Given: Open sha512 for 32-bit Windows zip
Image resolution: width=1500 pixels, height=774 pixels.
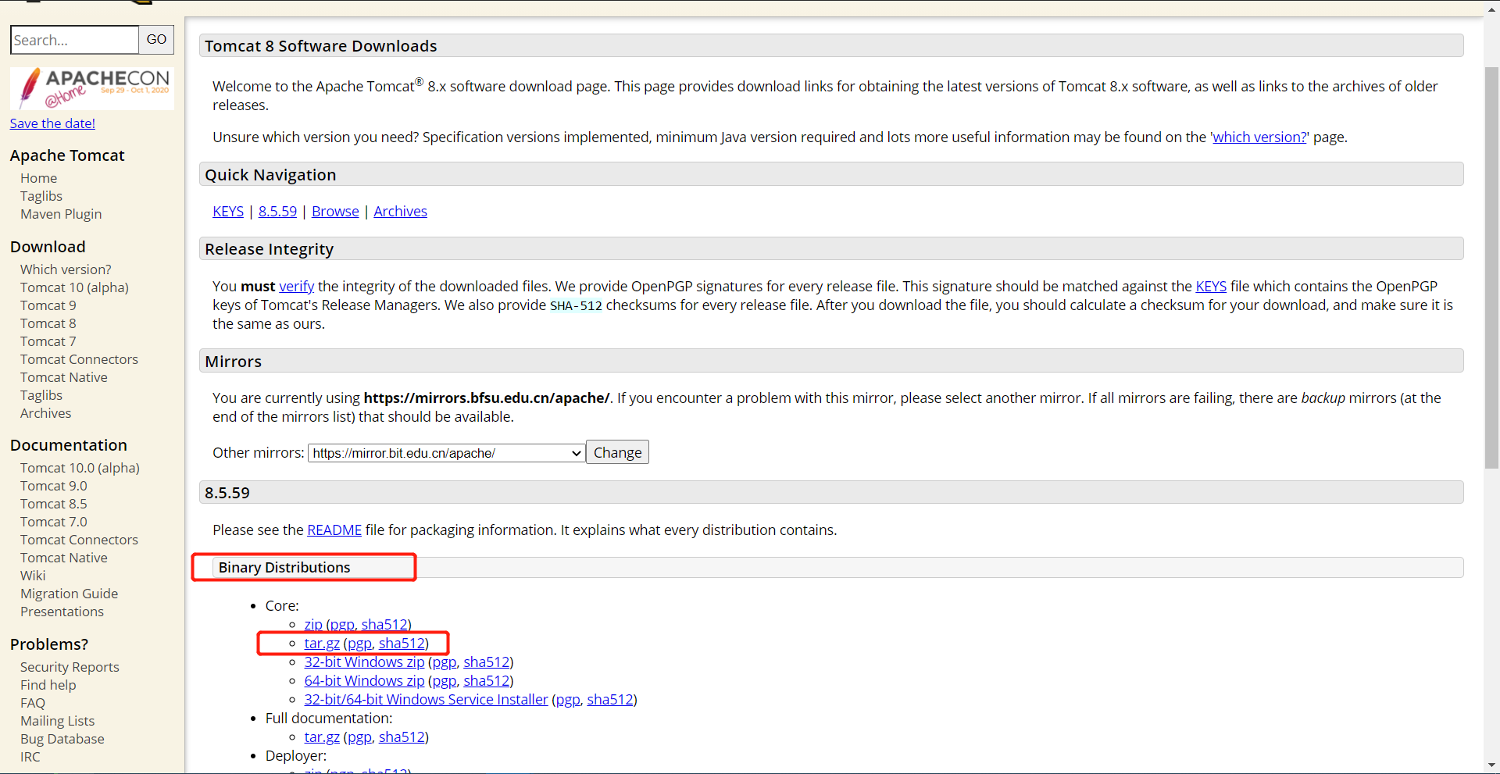Looking at the screenshot, I should (x=486, y=662).
